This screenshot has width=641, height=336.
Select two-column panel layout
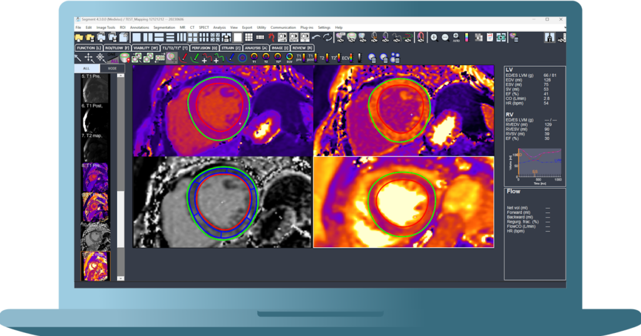(x=148, y=38)
